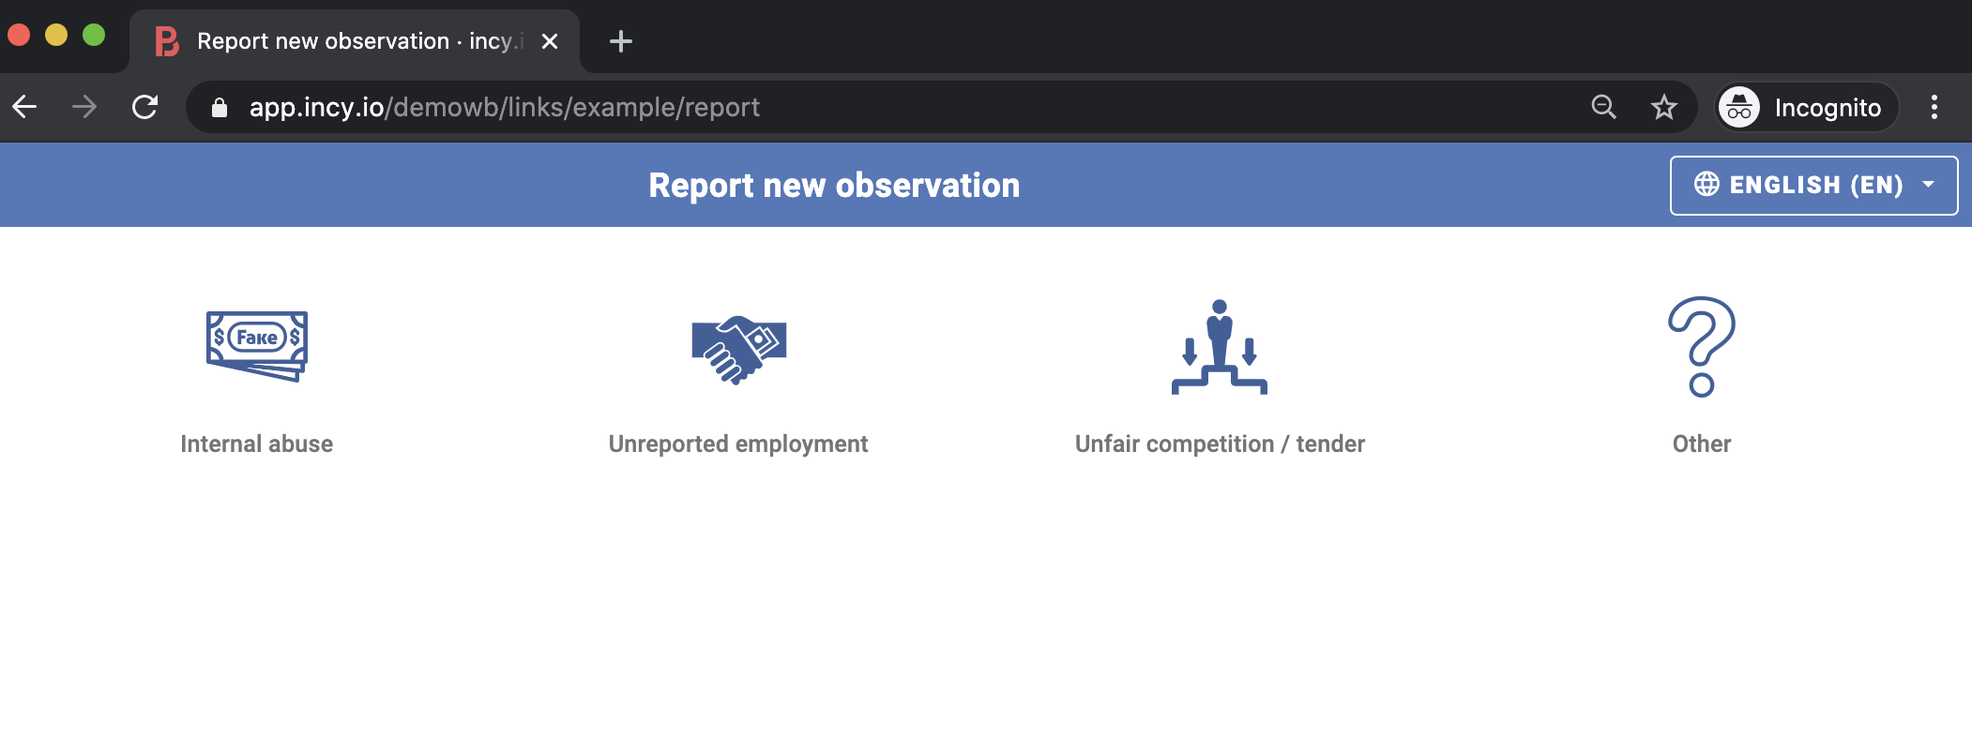Reload the page
The image size is (1972, 752).
pyautogui.click(x=144, y=108)
